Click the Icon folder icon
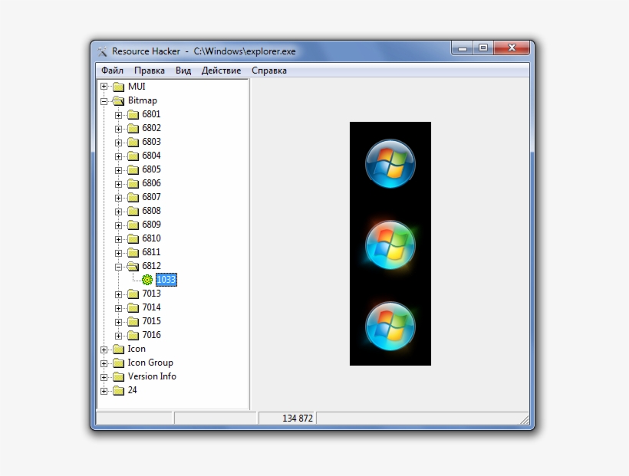The image size is (629, 476). click(118, 350)
